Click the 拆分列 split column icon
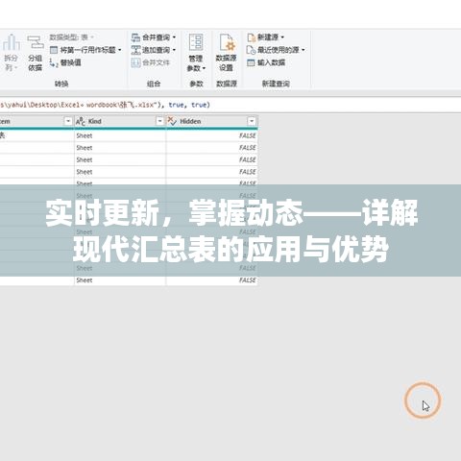Screen dimensions: 461x461 tap(12, 42)
